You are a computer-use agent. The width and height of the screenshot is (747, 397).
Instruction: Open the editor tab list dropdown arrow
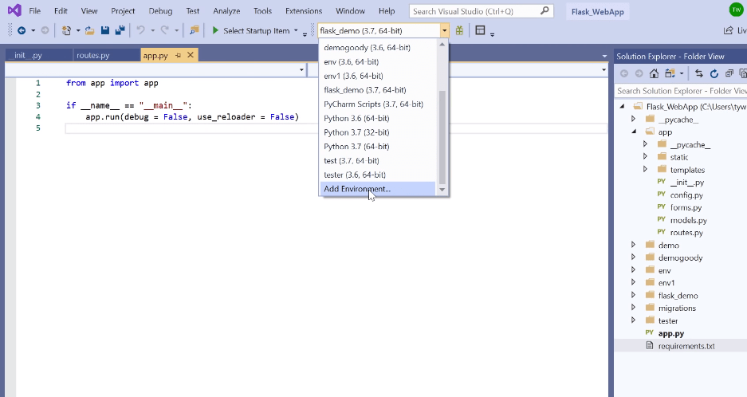(604, 57)
